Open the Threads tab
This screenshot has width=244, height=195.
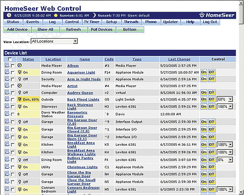131,22
